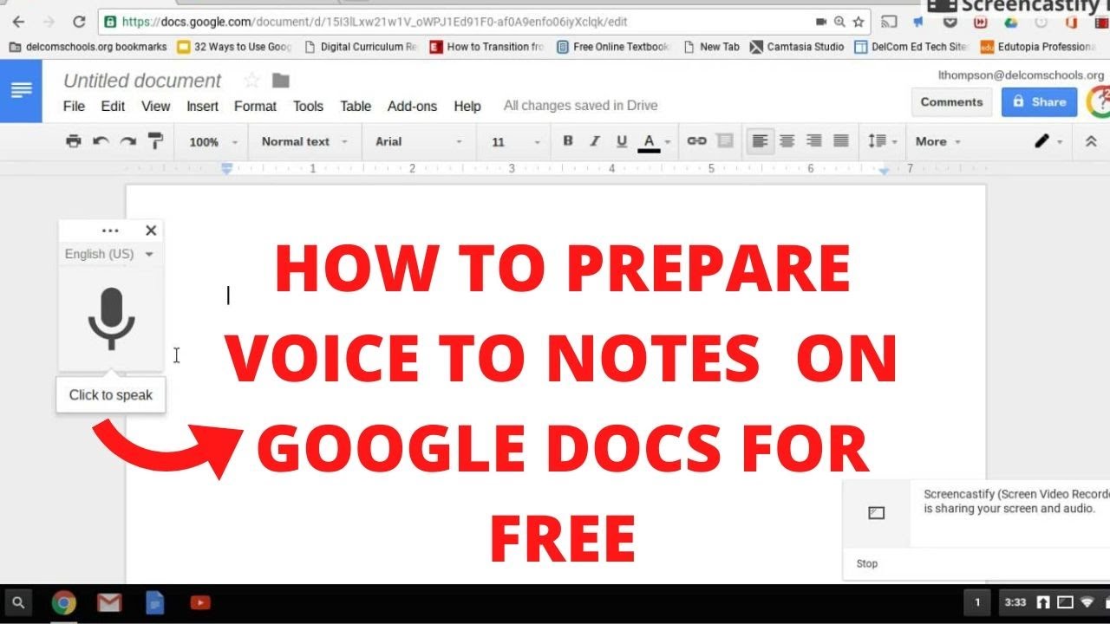Open the text color picker
Screen dimensions: 1110x624
coord(655,141)
